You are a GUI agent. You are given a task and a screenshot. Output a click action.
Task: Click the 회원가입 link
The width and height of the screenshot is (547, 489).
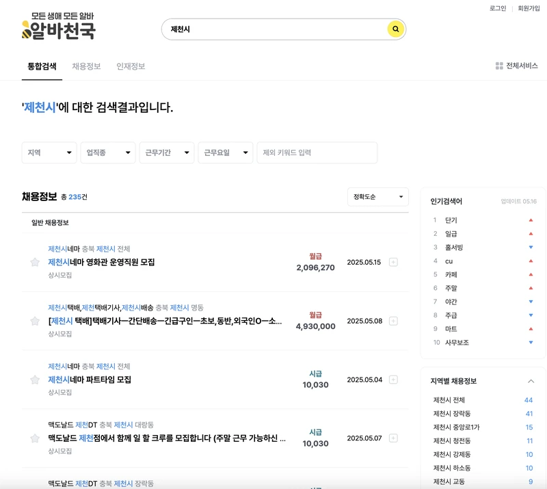(x=529, y=8)
